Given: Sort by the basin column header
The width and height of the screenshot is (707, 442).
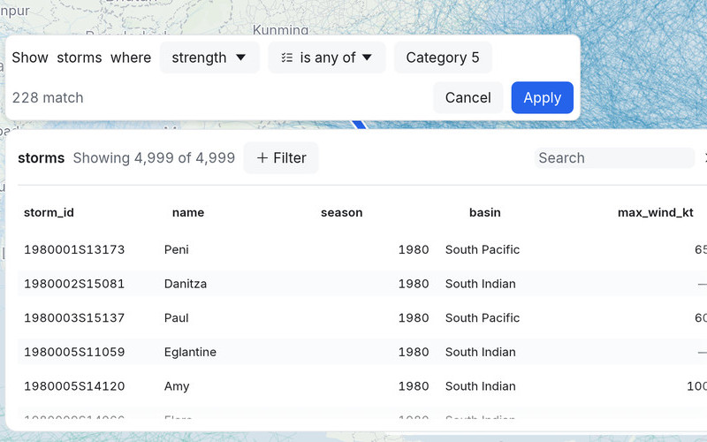Looking at the screenshot, I should (484, 212).
